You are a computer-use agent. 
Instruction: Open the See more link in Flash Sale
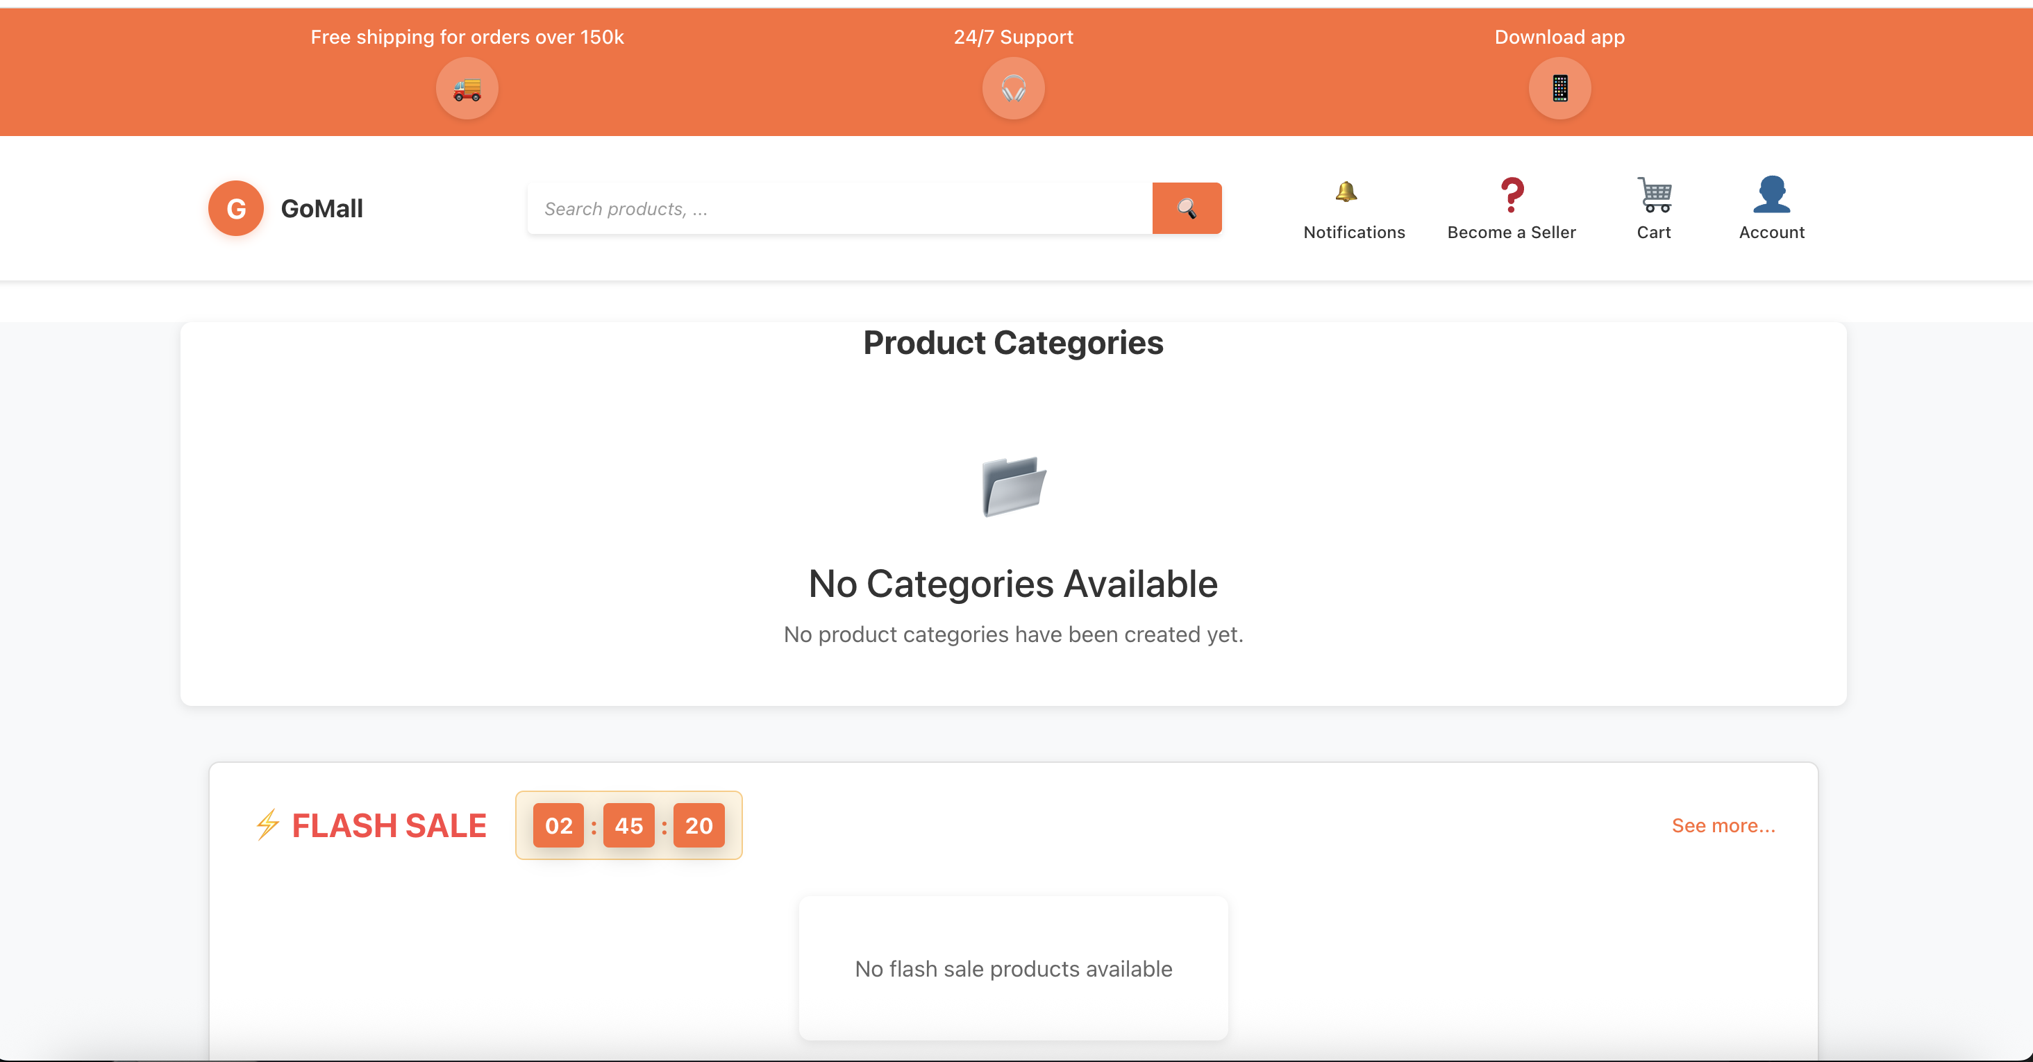click(x=1723, y=825)
